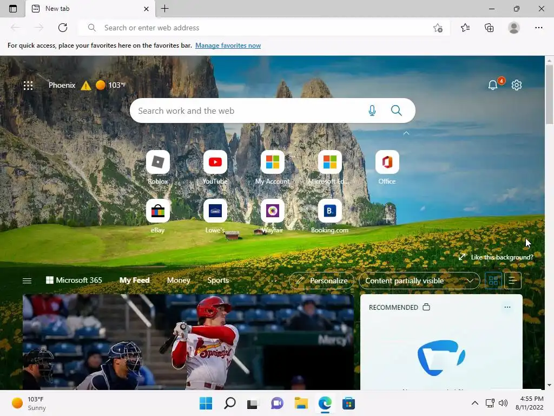Click the vertical page scrollbar thumb
Image resolution: width=554 pixels, height=416 pixels.
click(x=549, y=94)
